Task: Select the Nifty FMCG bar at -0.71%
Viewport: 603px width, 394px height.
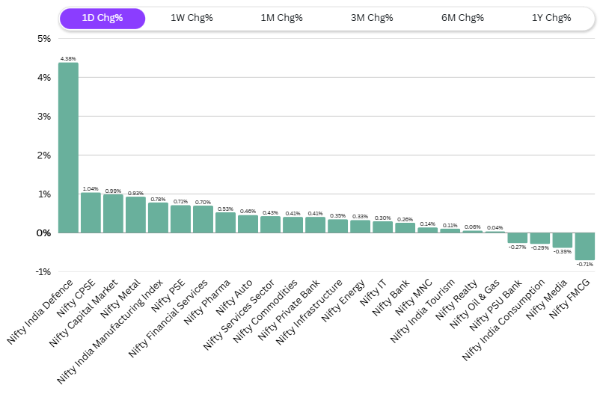Action: point(585,247)
